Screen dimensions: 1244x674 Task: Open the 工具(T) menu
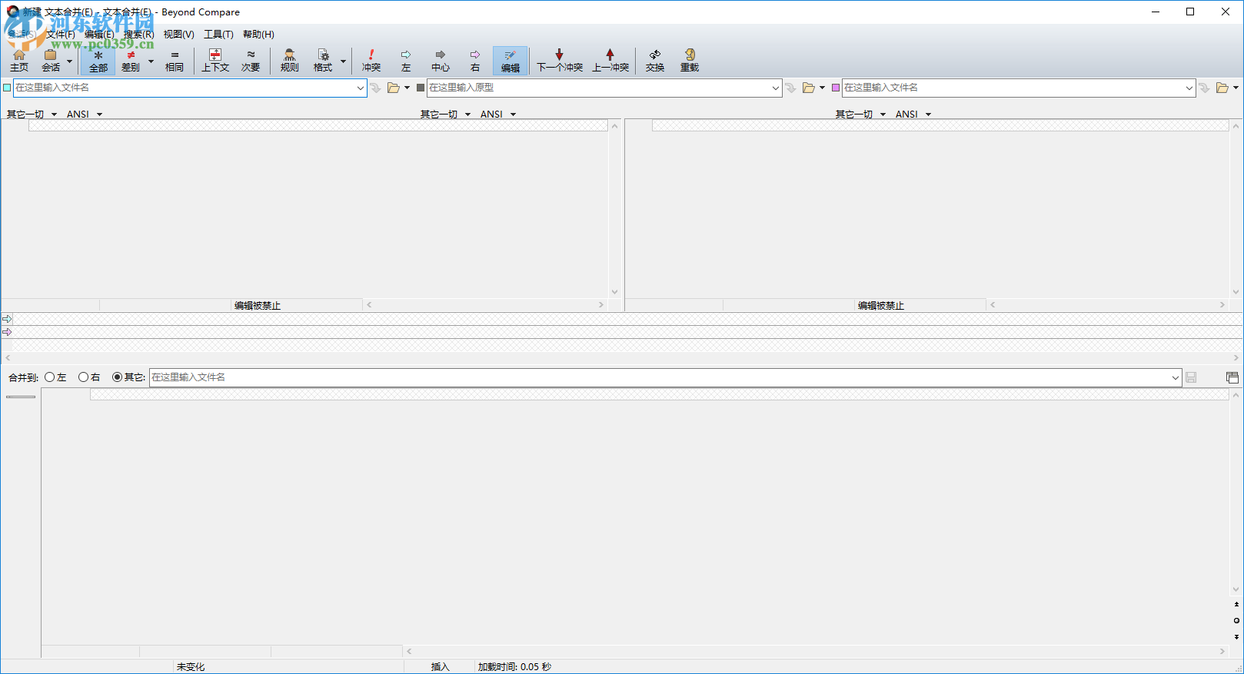218,35
